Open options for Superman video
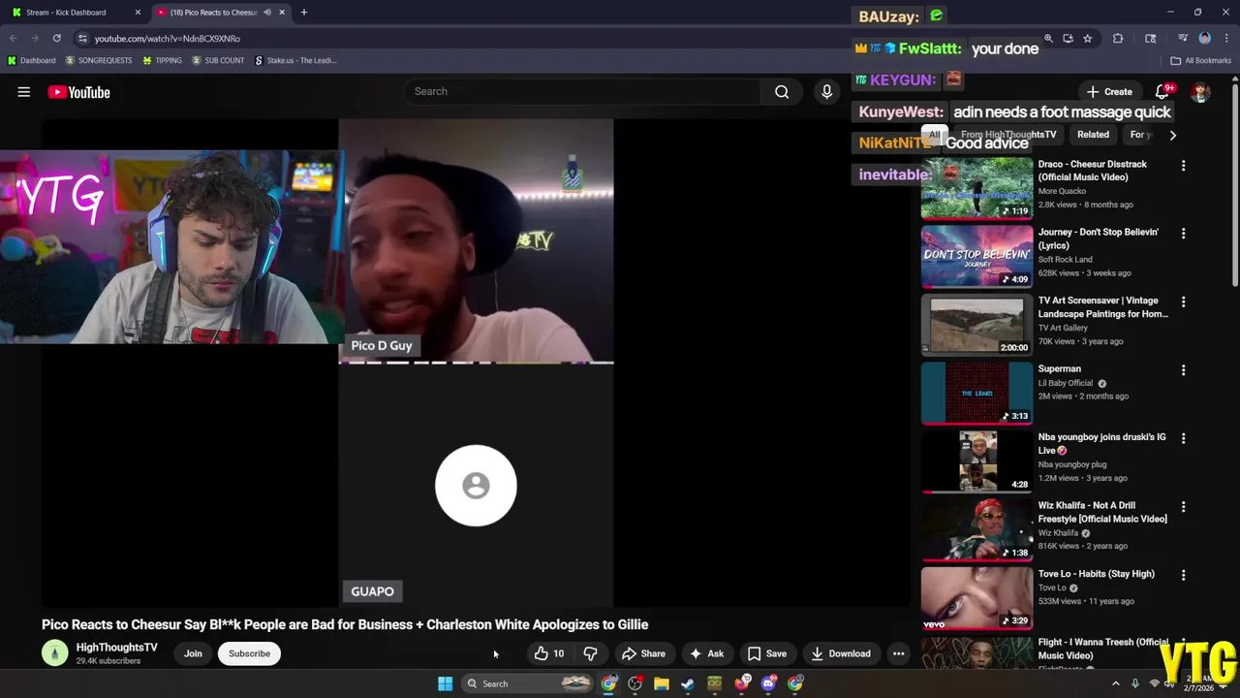The height and width of the screenshot is (698, 1240). [1183, 370]
